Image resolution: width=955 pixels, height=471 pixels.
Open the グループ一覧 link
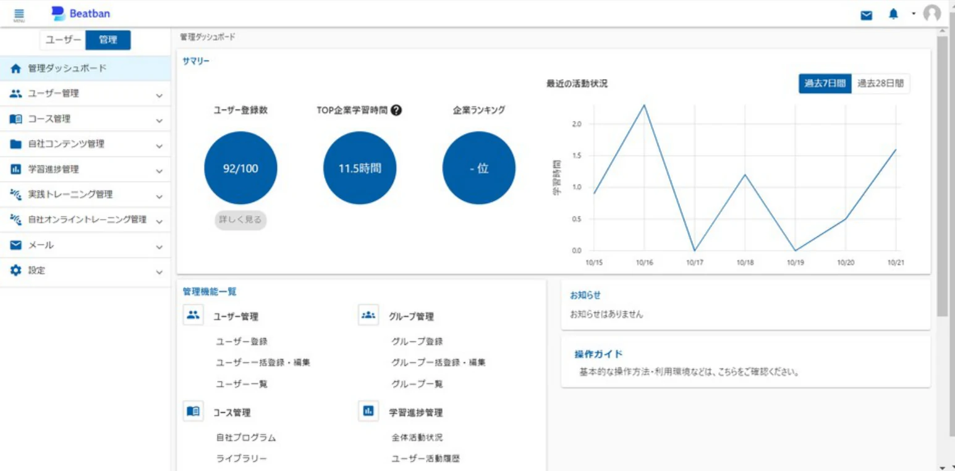417,384
